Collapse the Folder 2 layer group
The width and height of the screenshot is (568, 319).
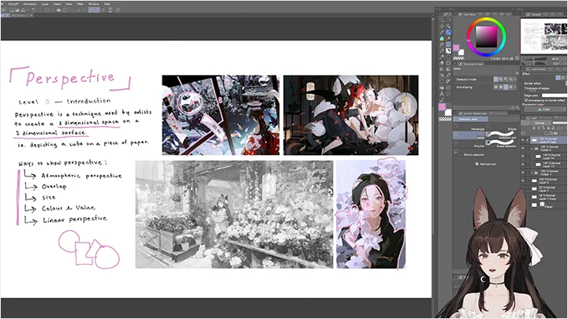point(532,149)
